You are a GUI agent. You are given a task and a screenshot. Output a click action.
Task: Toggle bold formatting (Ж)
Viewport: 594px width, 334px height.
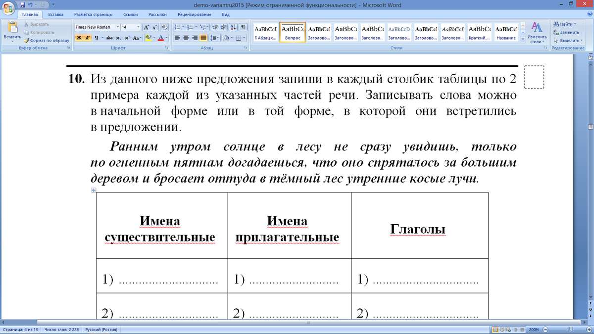click(79, 38)
